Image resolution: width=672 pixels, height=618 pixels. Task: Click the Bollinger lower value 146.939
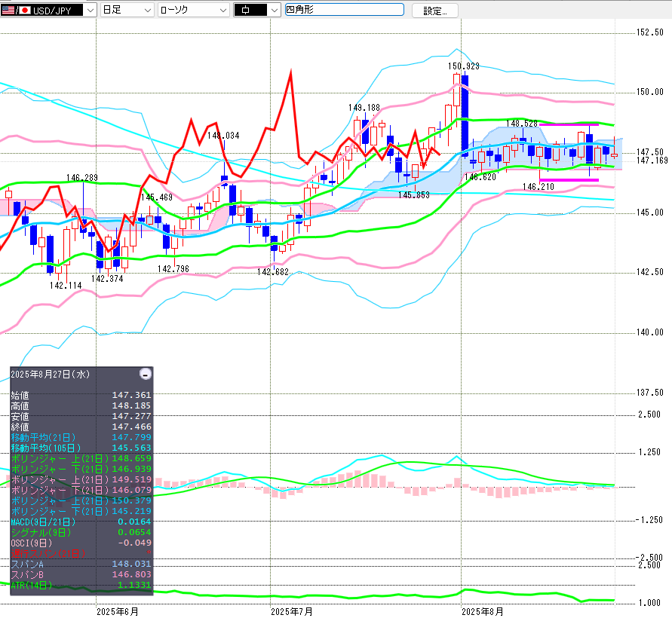pyautogui.click(x=131, y=469)
